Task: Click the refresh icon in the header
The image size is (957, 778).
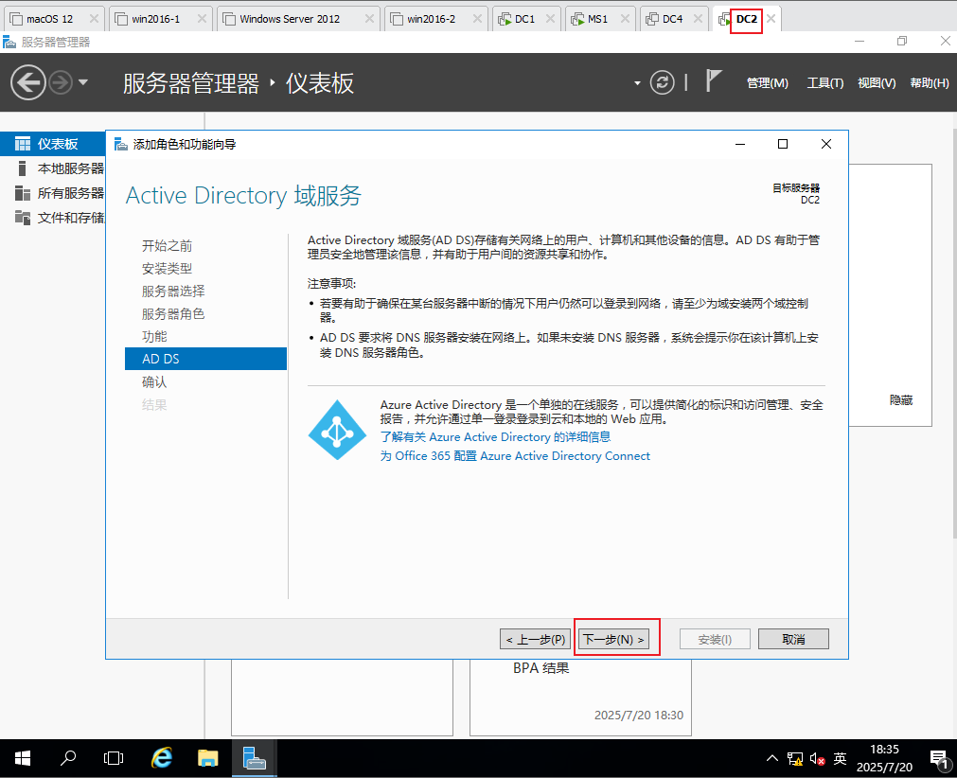Action: pyautogui.click(x=663, y=82)
